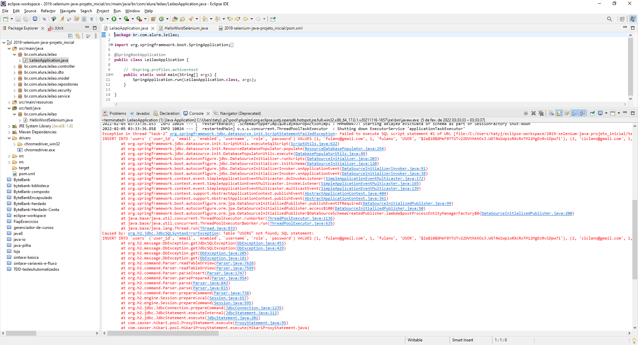Click the Back navigation arrow icon
The image size is (638, 345).
pos(245,19)
